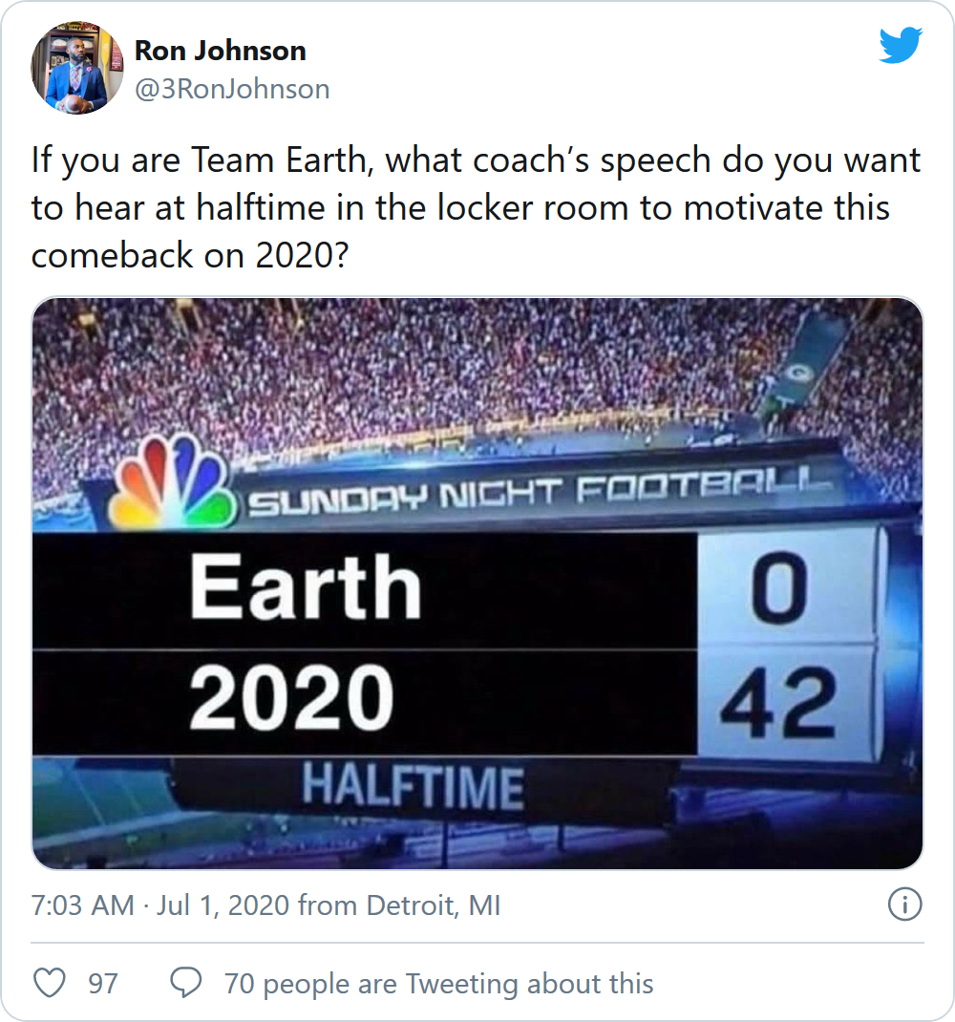This screenshot has height=1022, width=955.
Task: Click the NBC peacock logo in the image
Action: click(172, 481)
